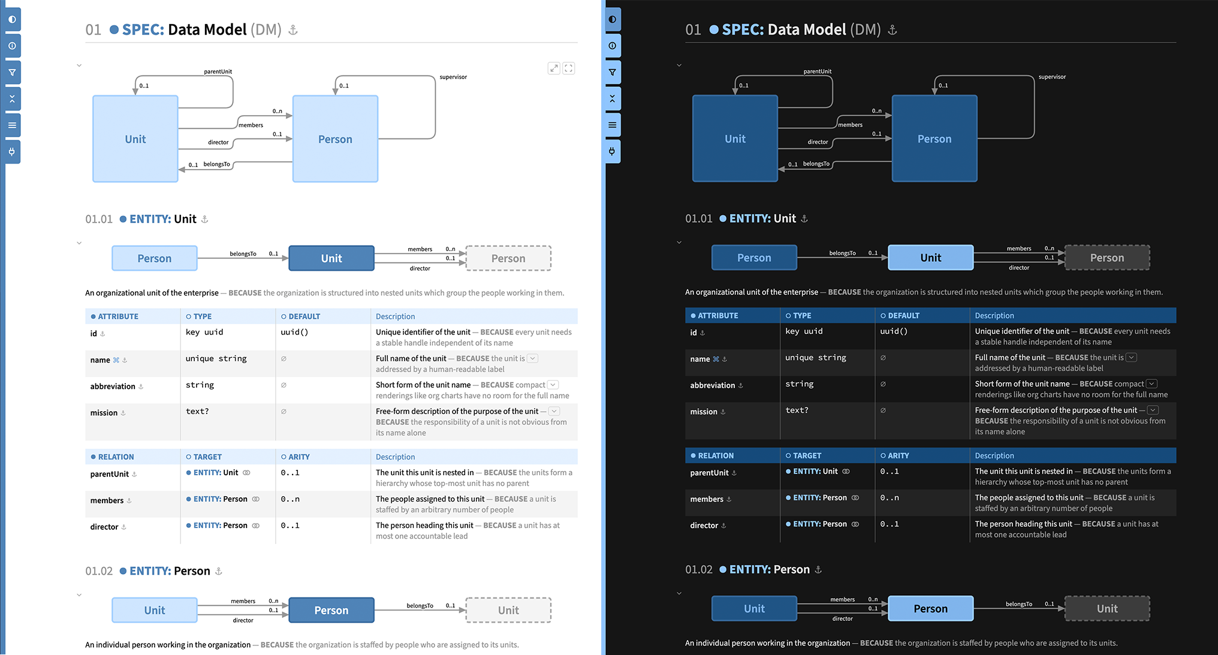Screen dimensions: 1218x655
Task: Click dashed Person box in light Unit diagram
Action: [x=508, y=258]
